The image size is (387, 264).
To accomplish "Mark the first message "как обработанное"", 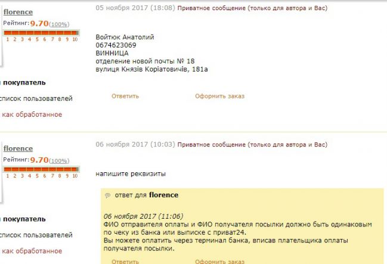I will point(32,114).
